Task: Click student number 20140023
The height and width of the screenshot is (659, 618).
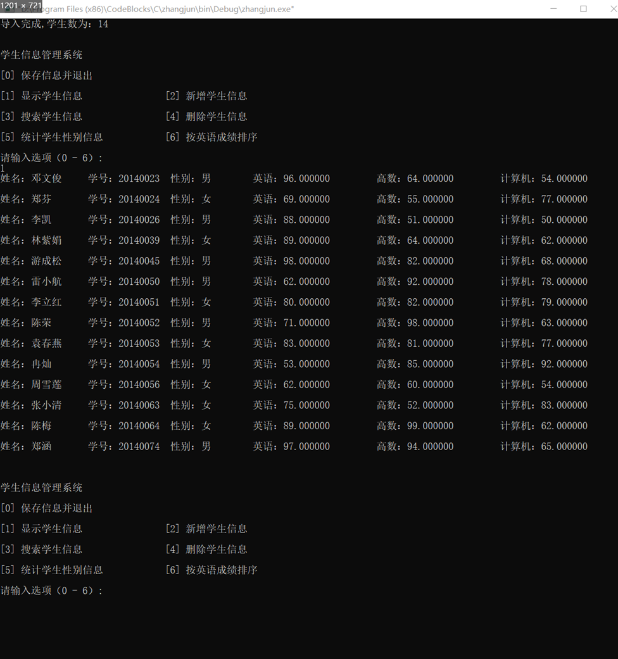Action: 139,179
